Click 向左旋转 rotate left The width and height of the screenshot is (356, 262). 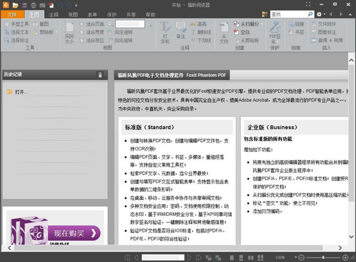click(x=120, y=32)
